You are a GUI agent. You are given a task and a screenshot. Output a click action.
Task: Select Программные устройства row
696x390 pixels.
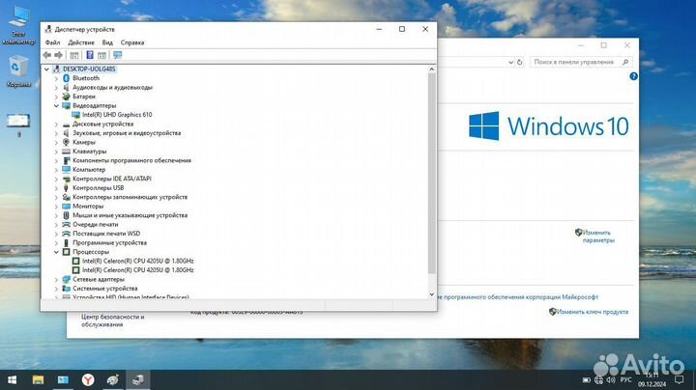tap(109, 243)
